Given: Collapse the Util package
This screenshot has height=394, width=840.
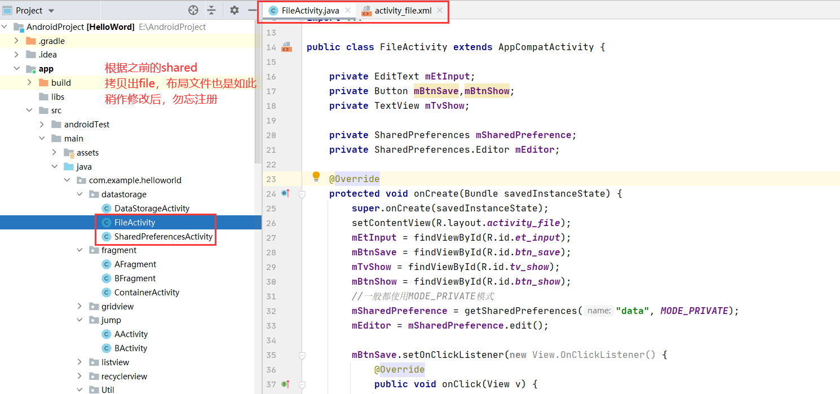Looking at the screenshot, I should pyautogui.click(x=79, y=389).
